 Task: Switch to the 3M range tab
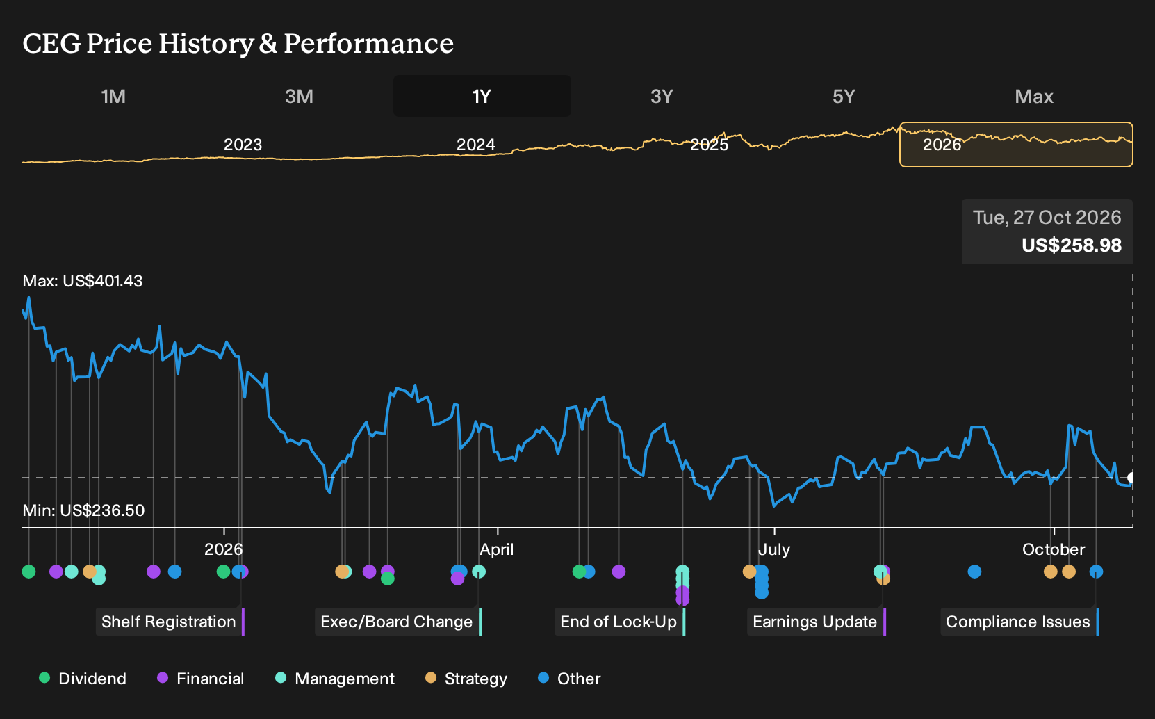[x=299, y=96]
